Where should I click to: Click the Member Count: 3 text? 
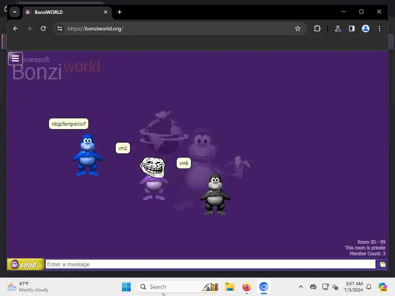click(367, 254)
